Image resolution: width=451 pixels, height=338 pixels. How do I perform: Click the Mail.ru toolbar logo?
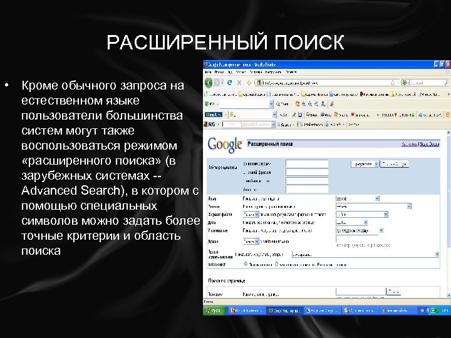[214, 115]
